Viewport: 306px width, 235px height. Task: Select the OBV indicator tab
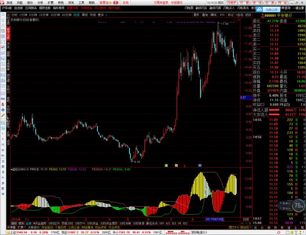[x=162, y=223]
